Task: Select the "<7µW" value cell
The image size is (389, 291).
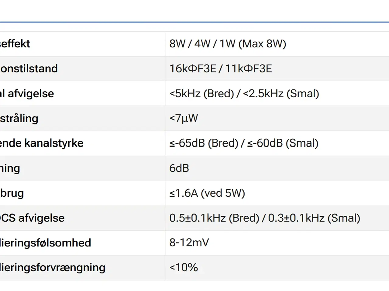Action: [184, 118]
